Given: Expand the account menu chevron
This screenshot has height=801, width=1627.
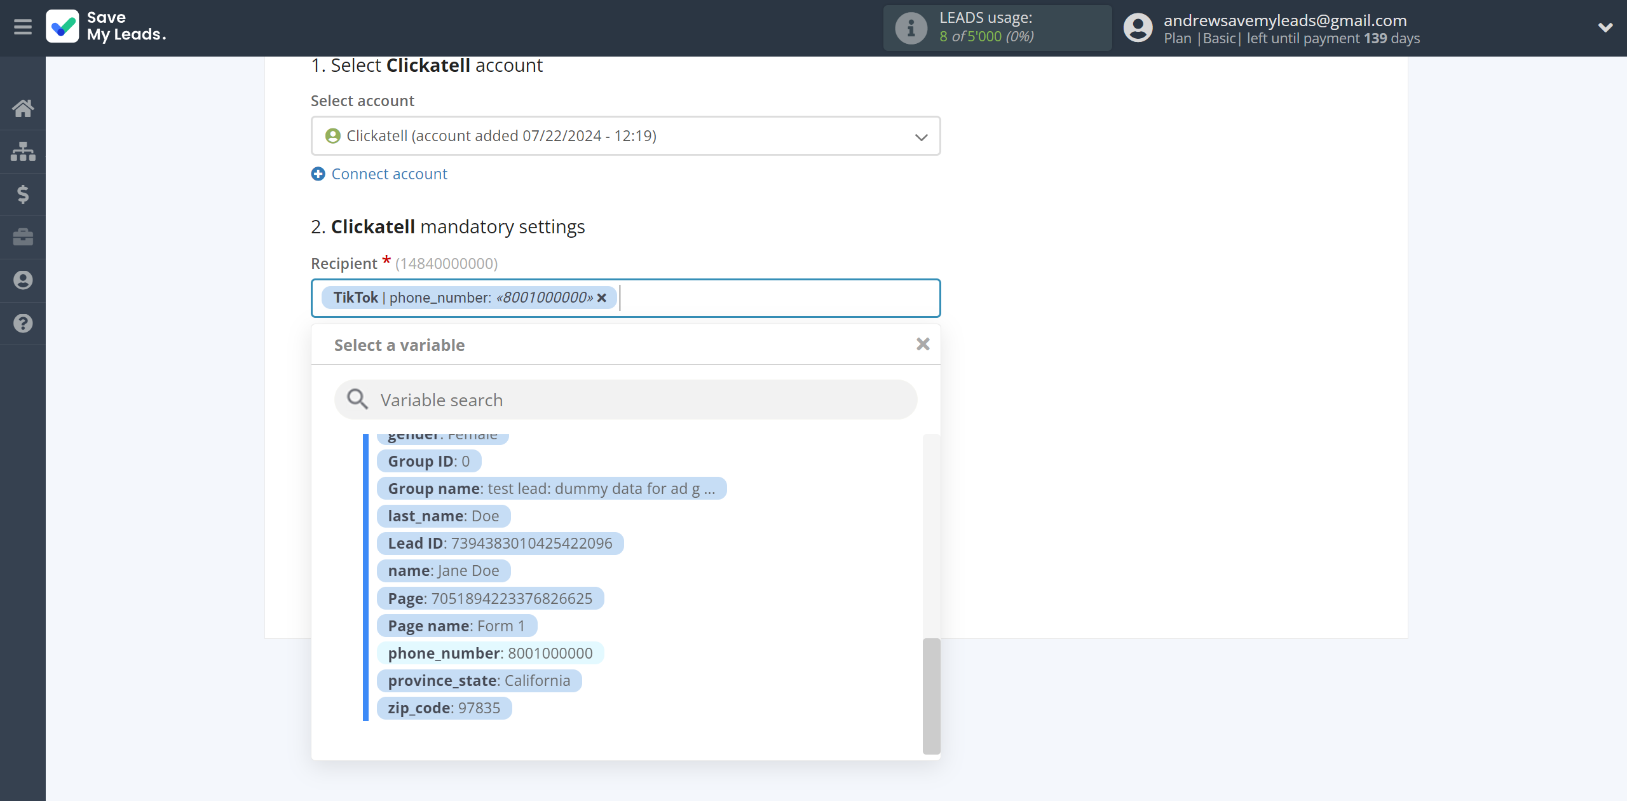Looking at the screenshot, I should pos(1605,27).
